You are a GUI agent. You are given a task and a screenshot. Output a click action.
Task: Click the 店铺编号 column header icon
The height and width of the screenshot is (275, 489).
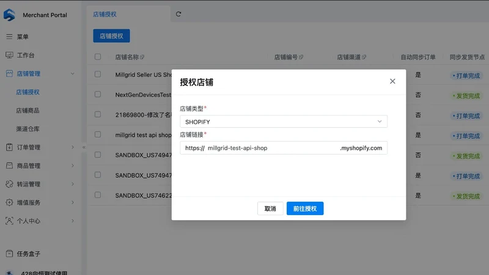pyautogui.click(x=301, y=57)
